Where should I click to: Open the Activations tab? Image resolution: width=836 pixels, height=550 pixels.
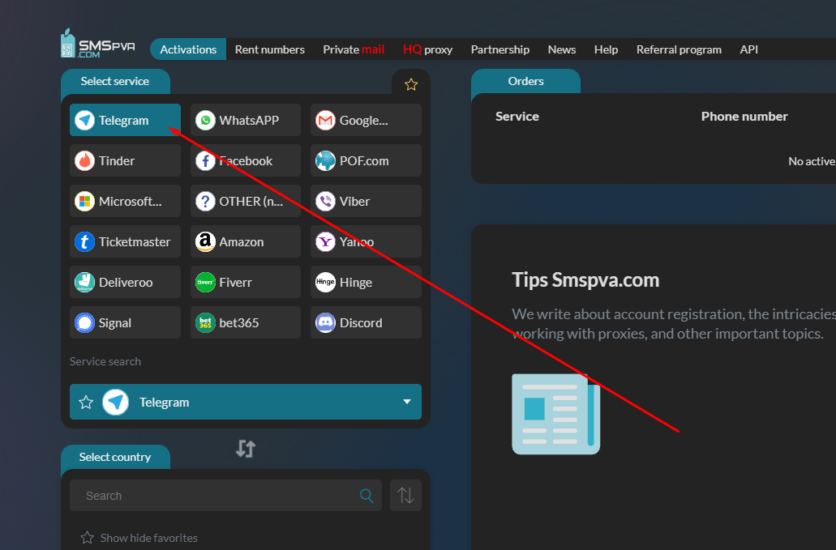[x=188, y=49]
